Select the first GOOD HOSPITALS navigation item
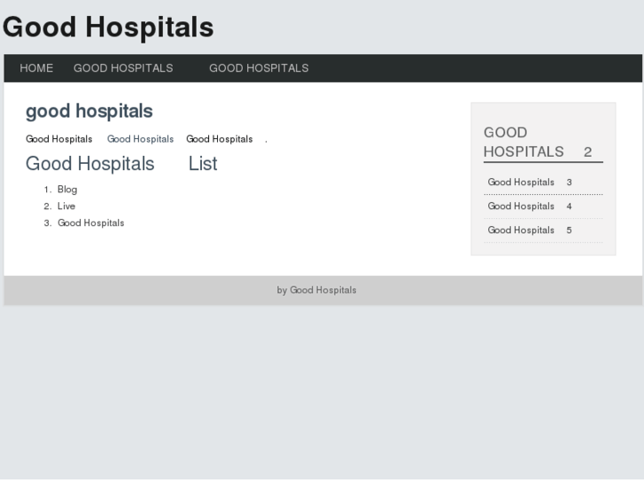The height and width of the screenshot is (483, 644). 123,68
